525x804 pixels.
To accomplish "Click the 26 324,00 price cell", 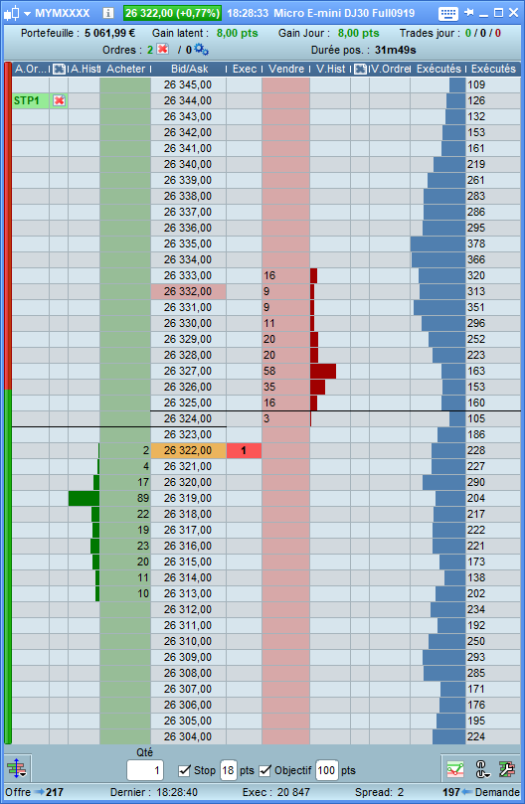I will [188, 418].
